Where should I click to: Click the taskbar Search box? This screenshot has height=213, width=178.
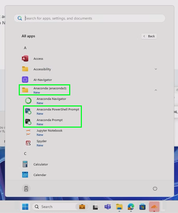point(60,207)
